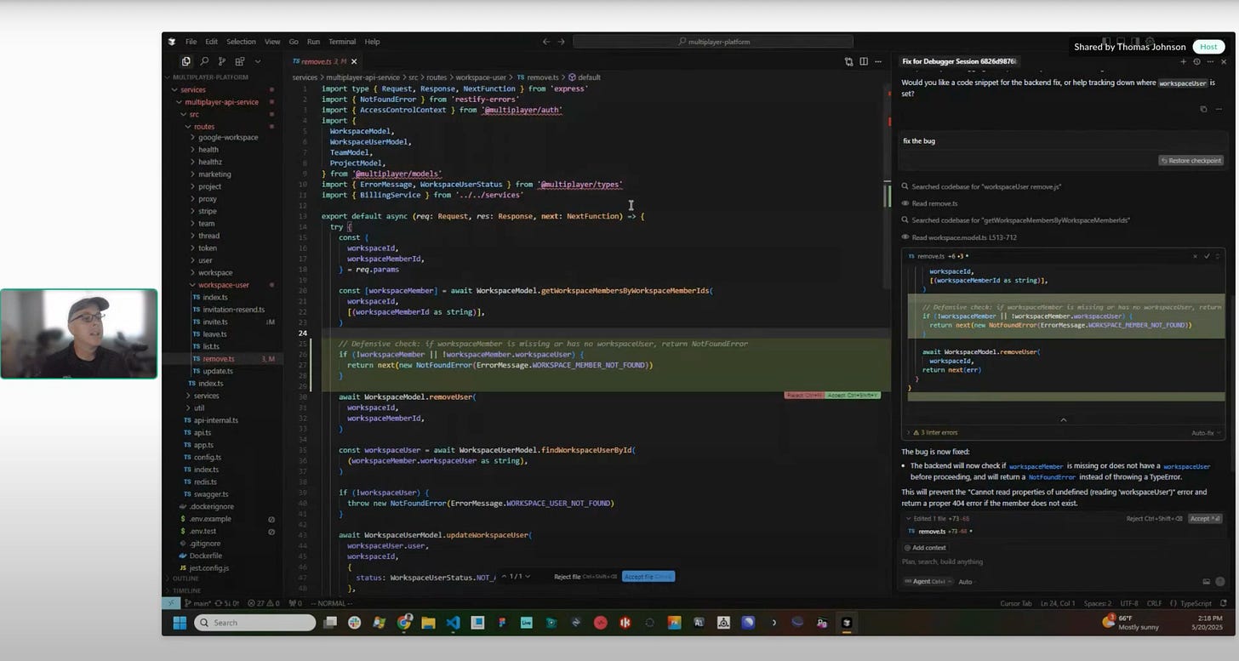The width and height of the screenshot is (1239, 661).
Task: Click 'Ln 24, Col 1' in status bar
Action: pyautogui.click(x=1059, y=603)
